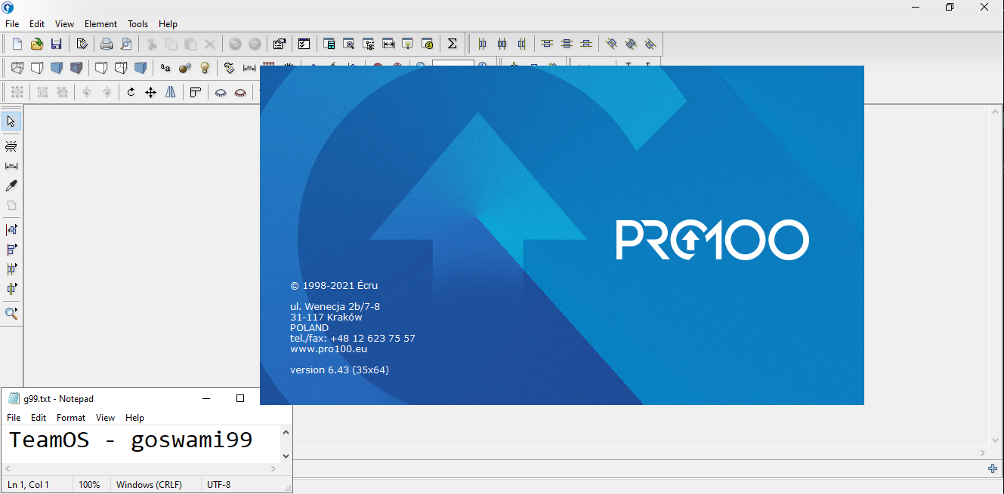Expand the blue center tool dropdown
The height and width of the screenshot is (494, 1004).
11,288
